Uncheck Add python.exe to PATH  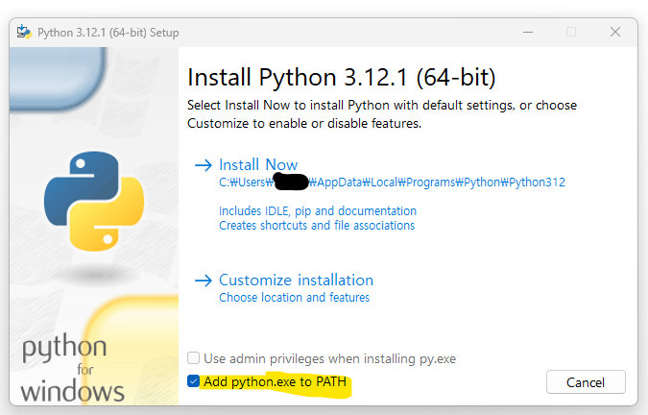pyautogui.click(x=193, y=381)
